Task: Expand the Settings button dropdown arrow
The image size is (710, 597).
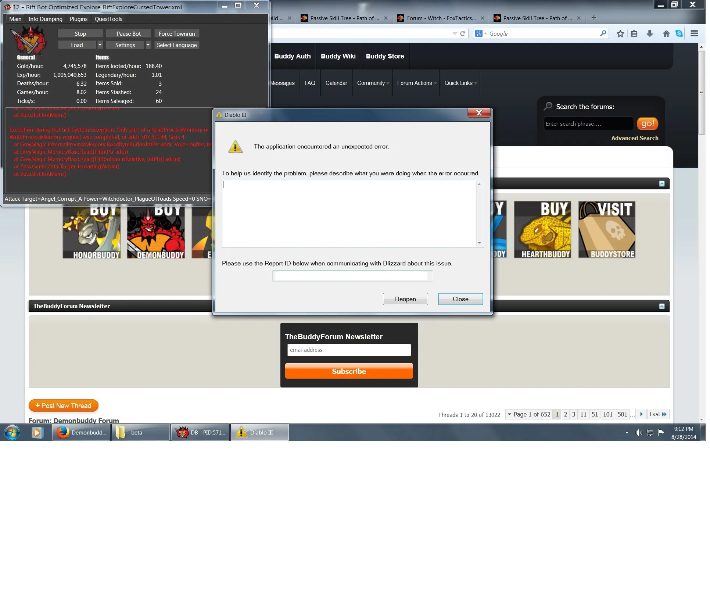Action: click(149, 45)
